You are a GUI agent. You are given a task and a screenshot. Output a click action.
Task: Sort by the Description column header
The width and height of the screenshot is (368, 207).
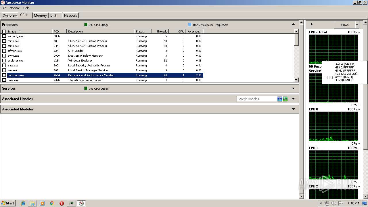[100, 31]
